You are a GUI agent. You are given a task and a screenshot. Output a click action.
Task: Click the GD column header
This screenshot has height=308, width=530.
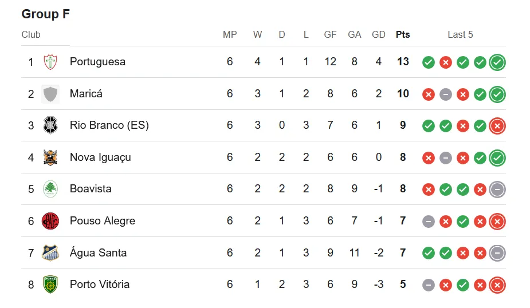[378, 34]
